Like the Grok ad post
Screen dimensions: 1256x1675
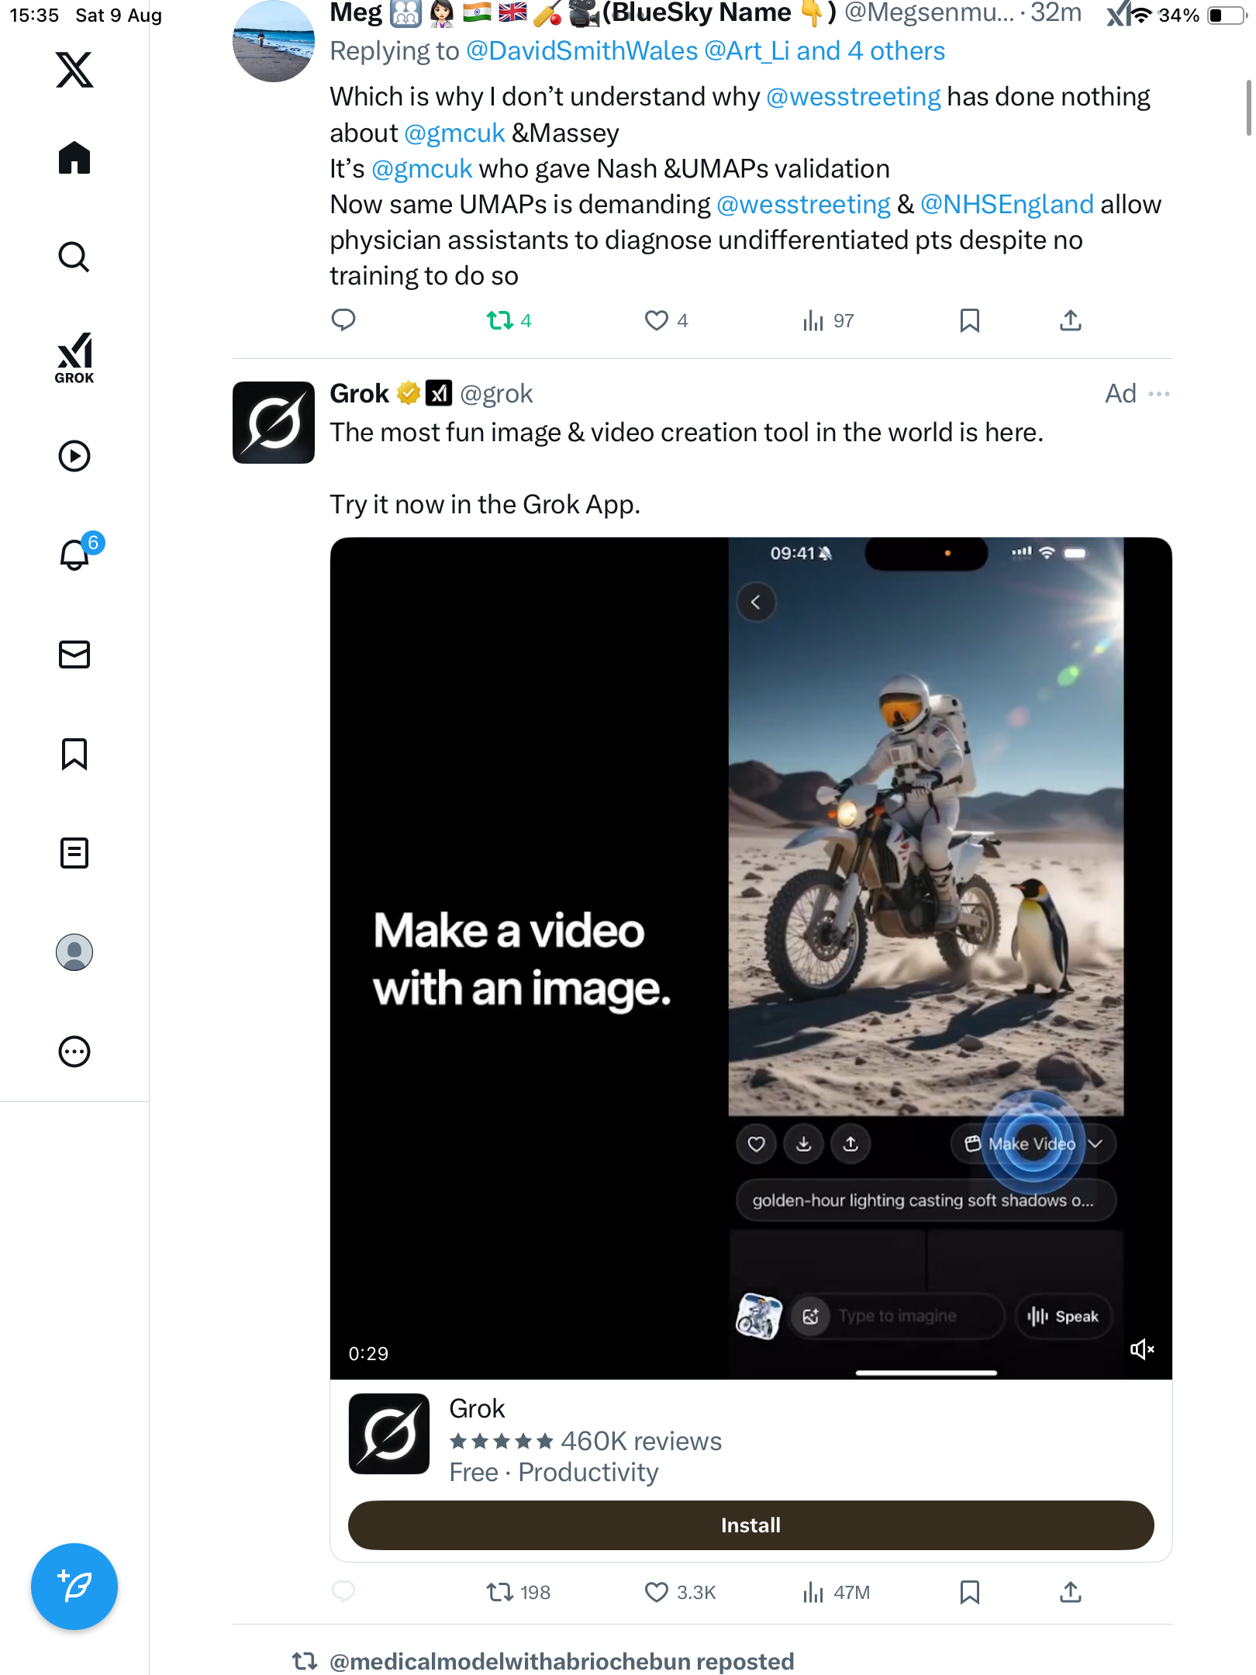coord(657,1593)
